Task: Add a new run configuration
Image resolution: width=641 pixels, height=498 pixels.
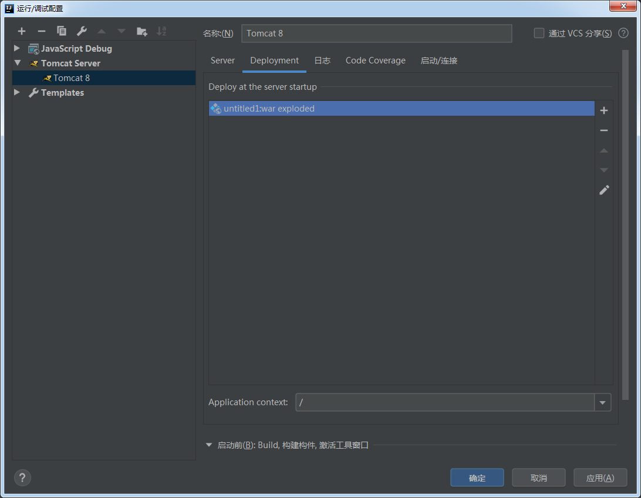Action: [x=21, y=31]
